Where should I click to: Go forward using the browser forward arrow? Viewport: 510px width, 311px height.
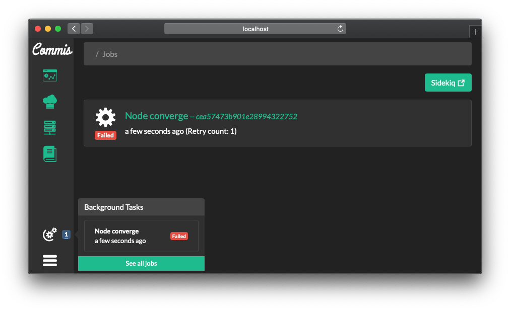[87, 29]
